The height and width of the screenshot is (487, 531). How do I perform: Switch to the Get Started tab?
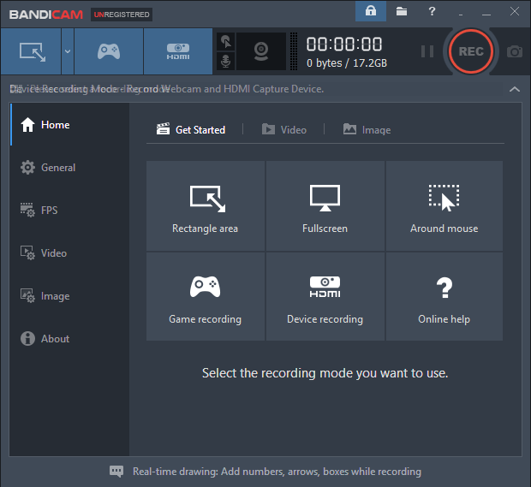pyautogui.click(x=191, y=129)
